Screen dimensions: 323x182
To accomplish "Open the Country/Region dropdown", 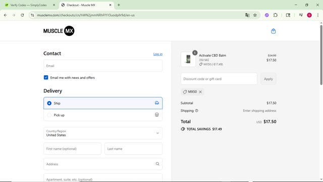I will coord(103,133).
